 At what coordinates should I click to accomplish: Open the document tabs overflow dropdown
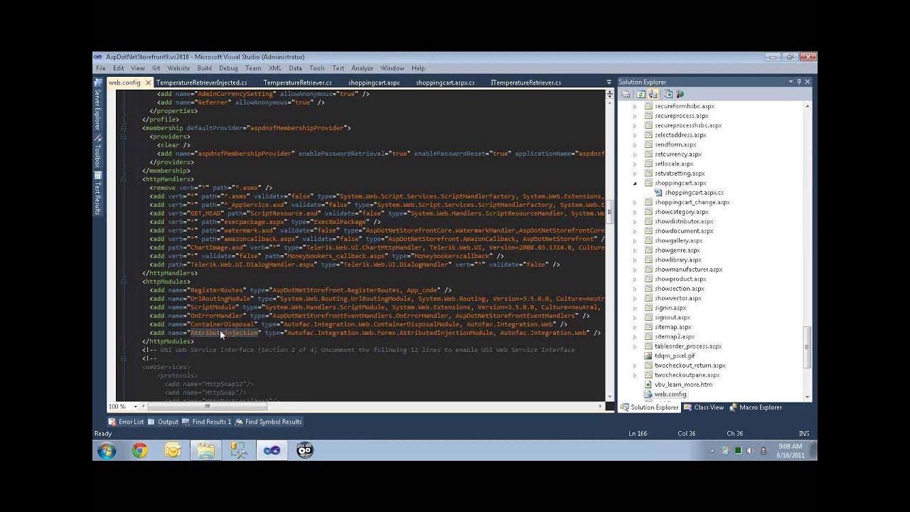[609, 82]
